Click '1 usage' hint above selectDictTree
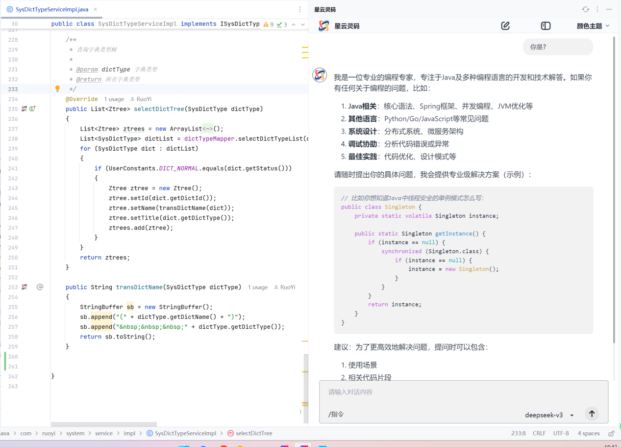This screenshot has width=621, height=447. (x=114, y=99)
